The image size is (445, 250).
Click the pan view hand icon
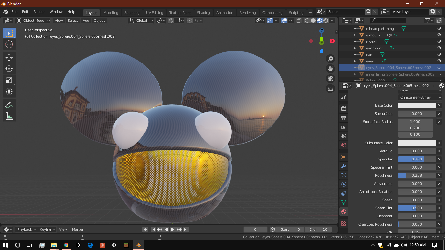click(330, 69)
